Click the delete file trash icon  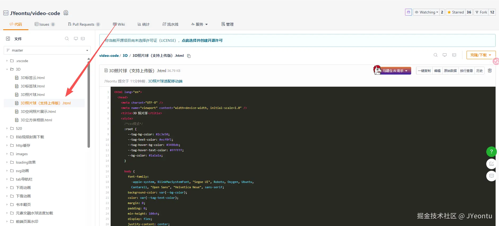click(x=490, y=71)
